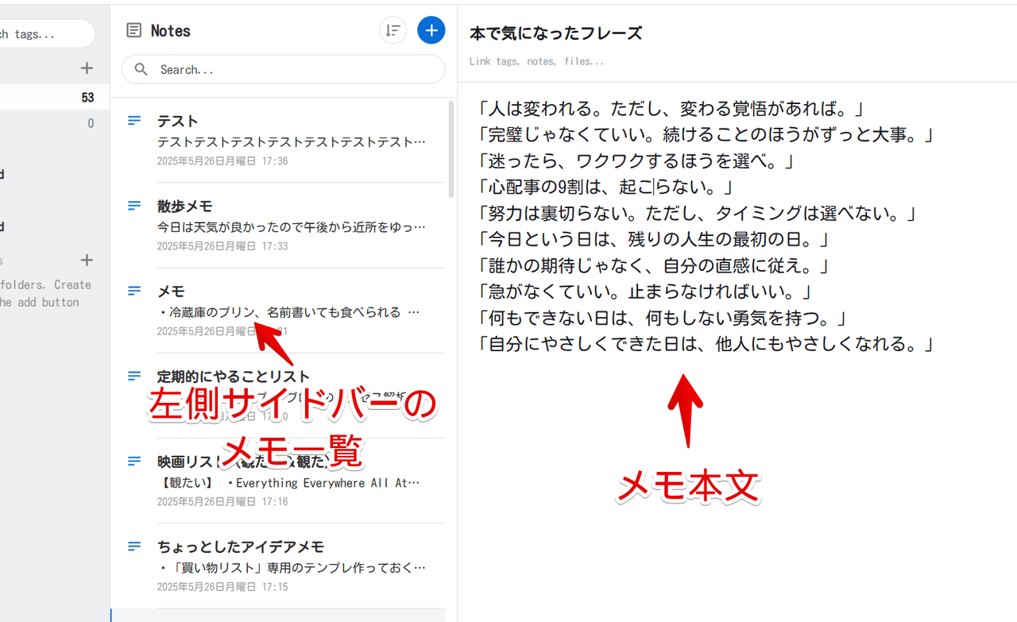Click the blue add new note button
This screenshot has height=622, width=1017.
pyautogui.click(x=431, y=30)
